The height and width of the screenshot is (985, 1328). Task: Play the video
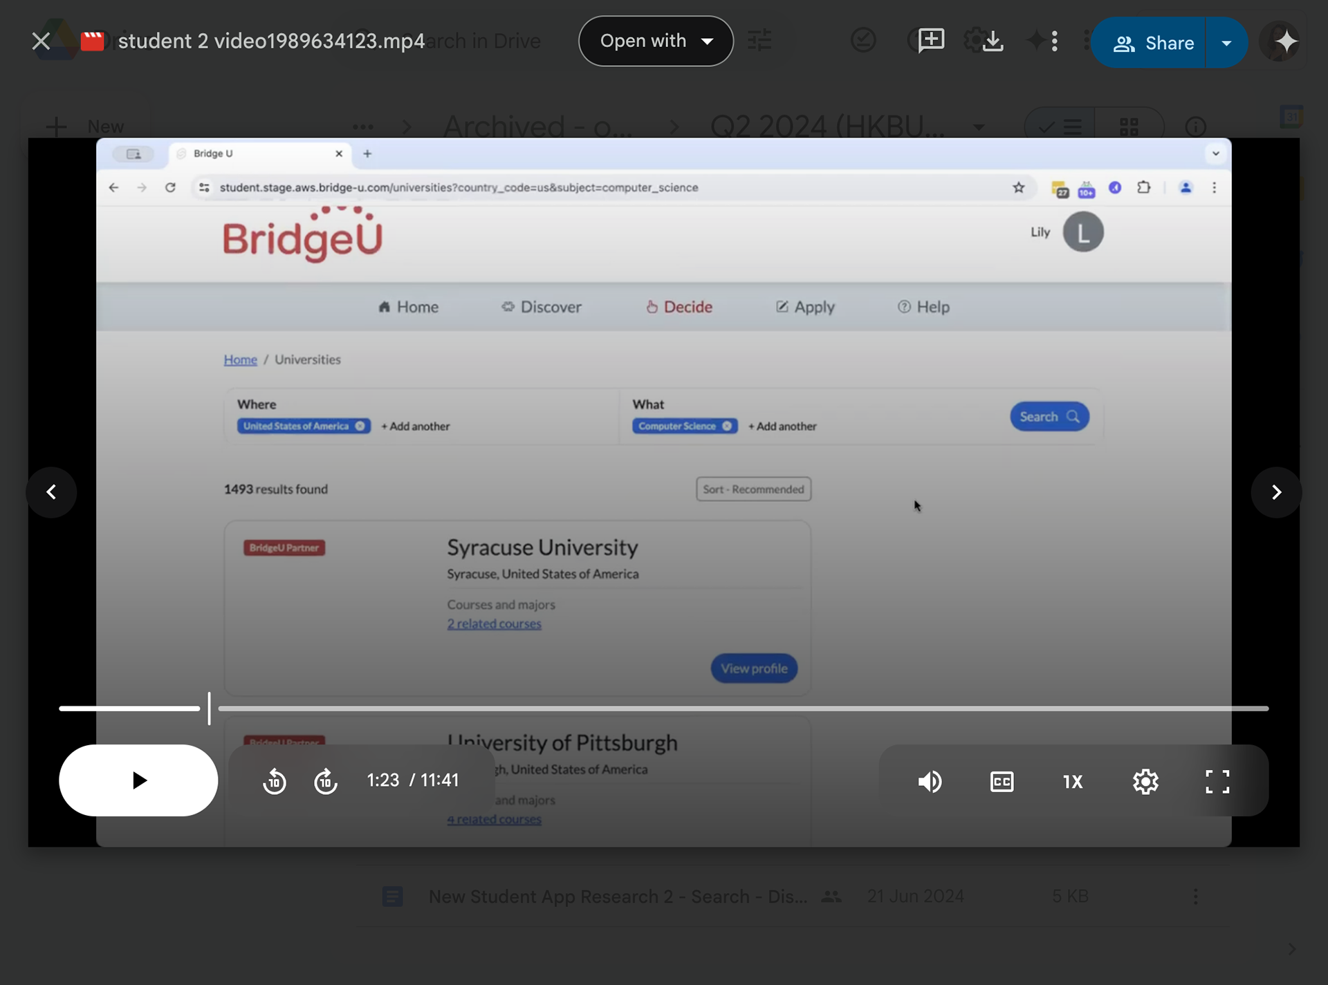(x=138, y=780)
